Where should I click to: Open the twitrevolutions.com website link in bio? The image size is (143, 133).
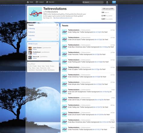pos(63,18)
